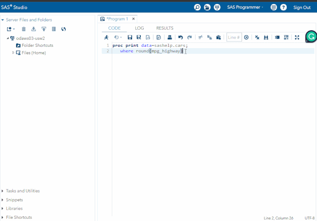Expand the Tasks and Utilities section
This screenshot has width=317, height=221.
tap(3, 191)
